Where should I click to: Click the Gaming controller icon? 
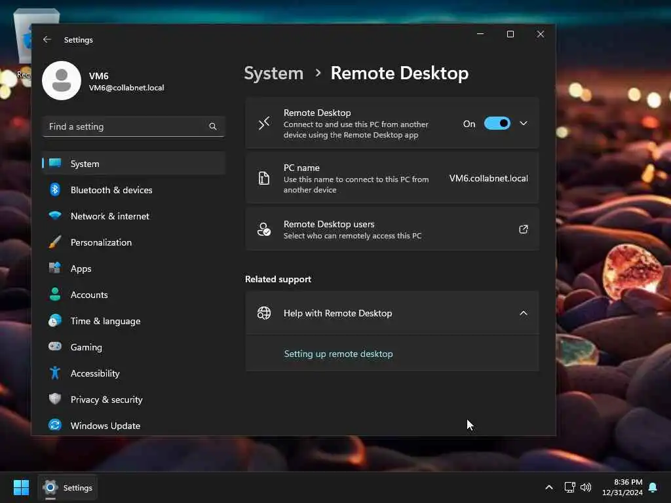click(55, 346)
